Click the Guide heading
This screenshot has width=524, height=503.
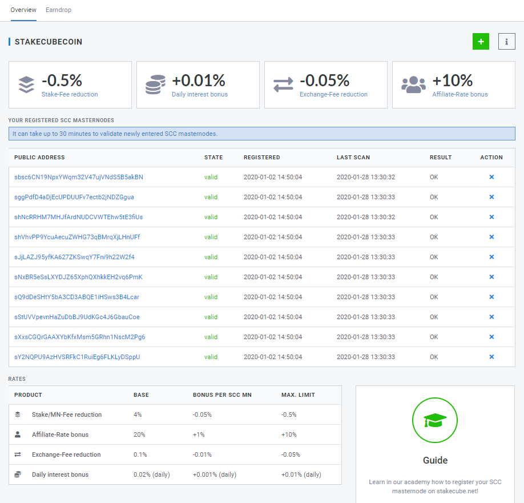click(435, 460)
